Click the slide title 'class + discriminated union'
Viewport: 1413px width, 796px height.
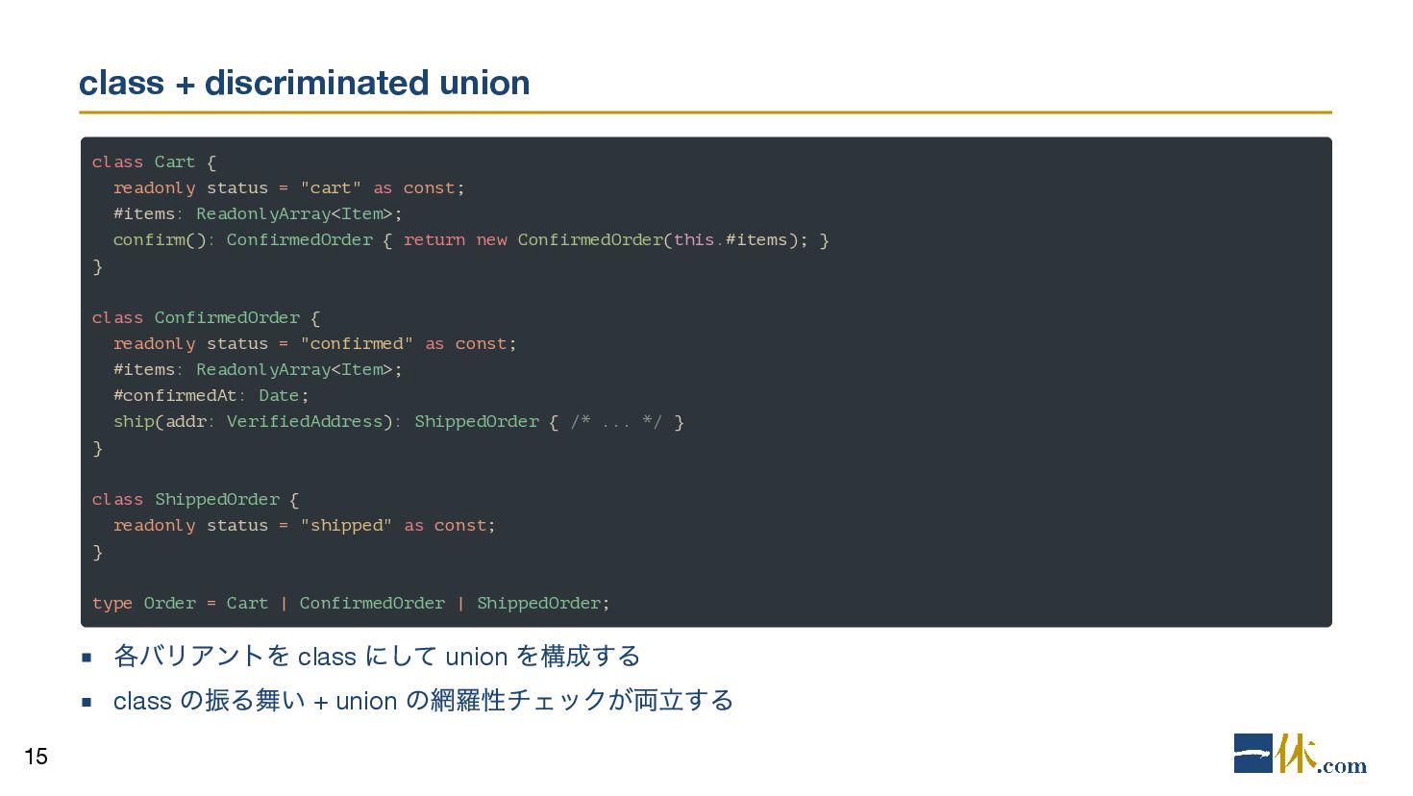[x=304, y=83]
